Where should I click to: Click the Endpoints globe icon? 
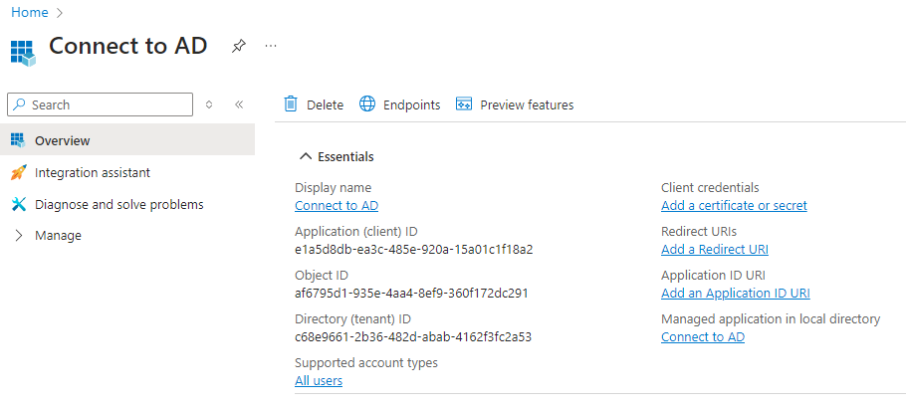point(367,103)
